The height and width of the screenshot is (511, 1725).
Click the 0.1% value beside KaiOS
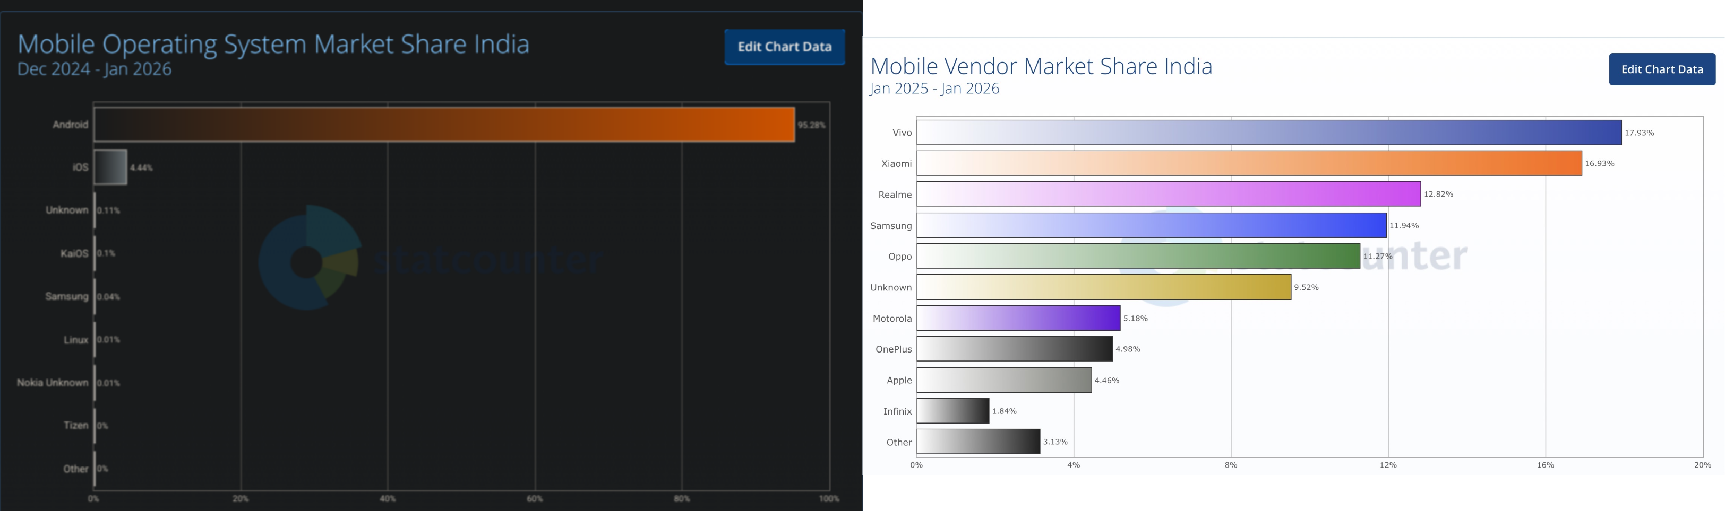coord(106,253)
